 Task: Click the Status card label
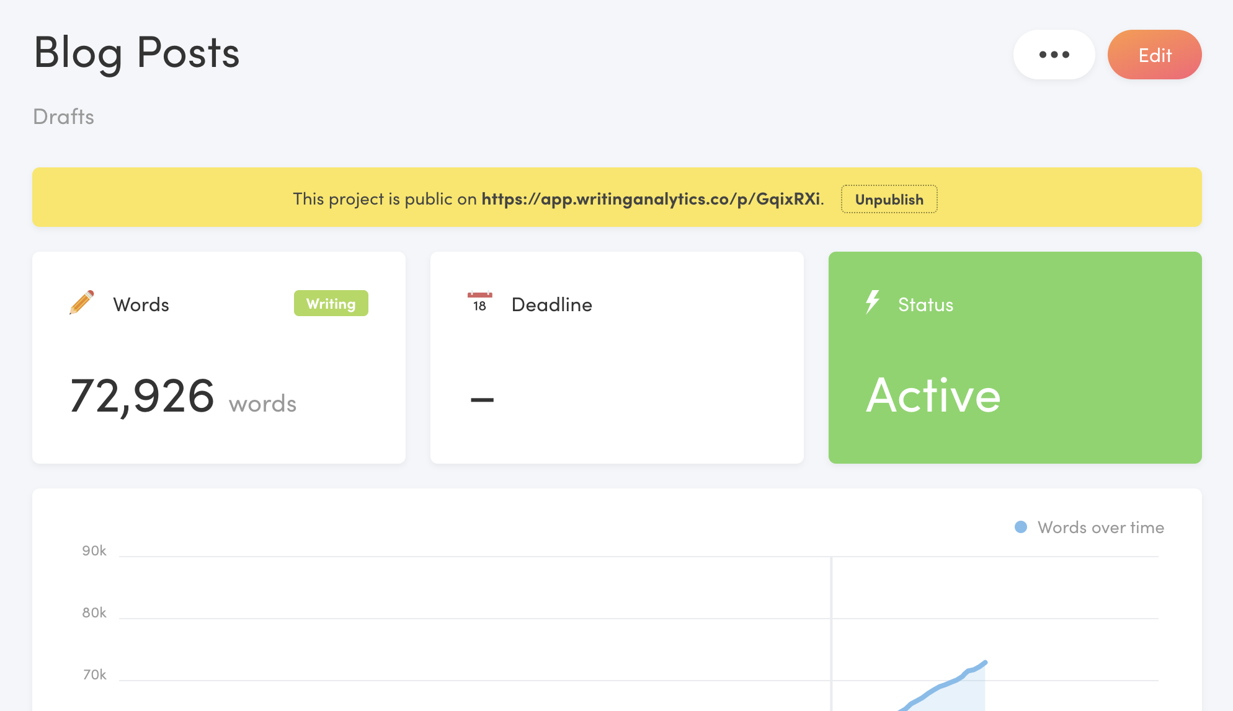pyautogui.click(x=925, y=304)
